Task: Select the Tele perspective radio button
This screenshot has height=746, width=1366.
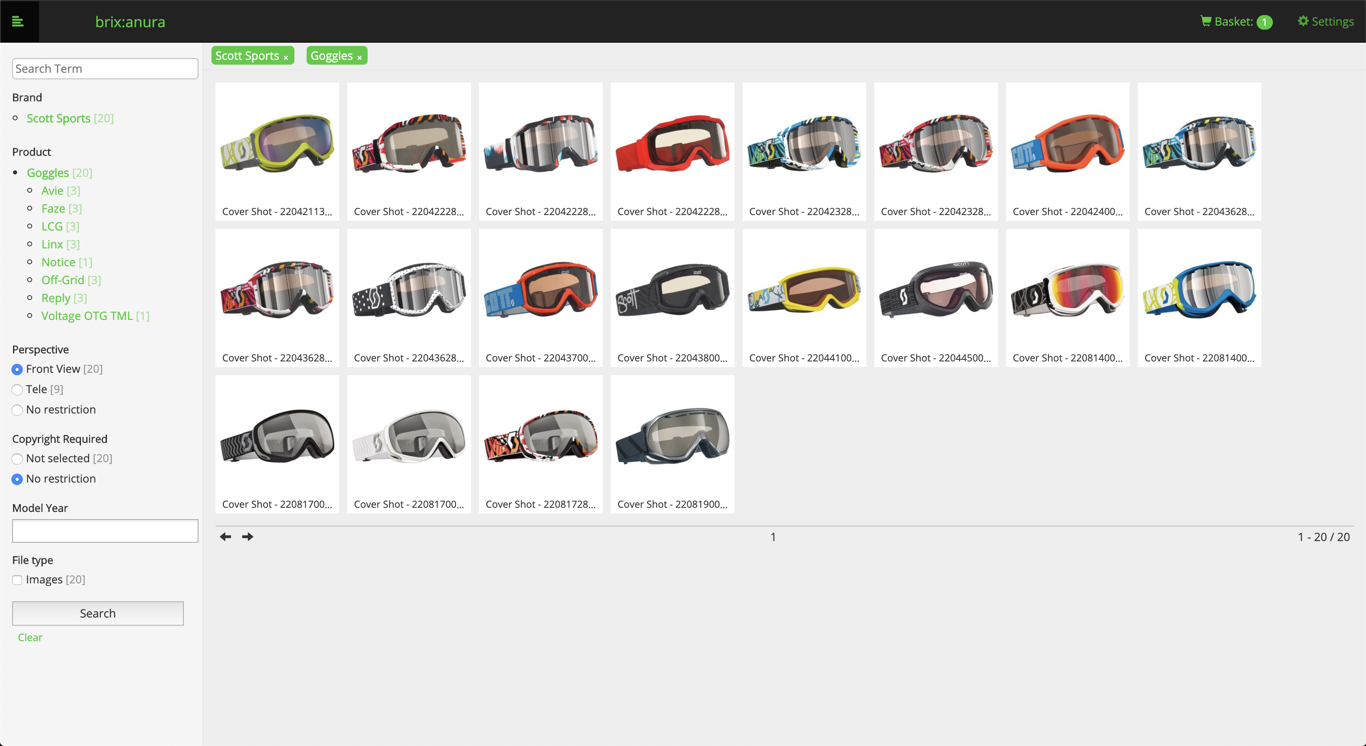Action: 17,390
